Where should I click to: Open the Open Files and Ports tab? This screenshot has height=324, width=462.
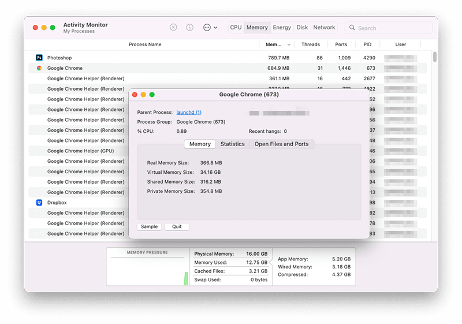click(281, 144)
